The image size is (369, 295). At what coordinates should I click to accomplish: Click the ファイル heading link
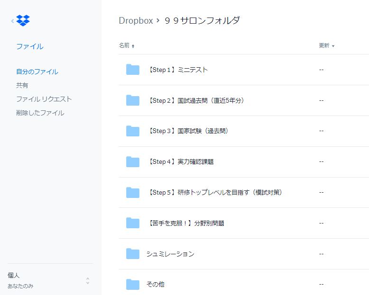(30, 46)
